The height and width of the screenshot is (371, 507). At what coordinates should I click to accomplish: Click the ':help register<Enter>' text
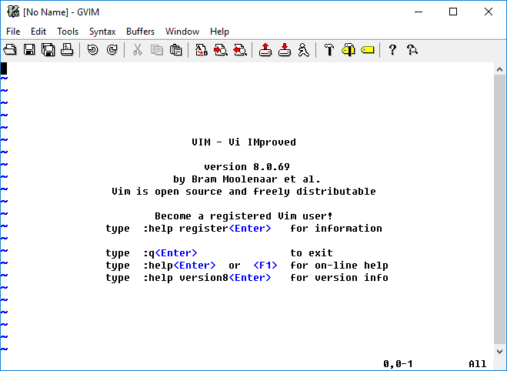point(207,229)
